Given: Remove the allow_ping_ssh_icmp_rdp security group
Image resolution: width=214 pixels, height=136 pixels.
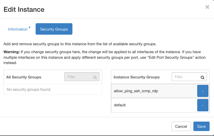Looking at the screenshot, I should tap(203, 91).
